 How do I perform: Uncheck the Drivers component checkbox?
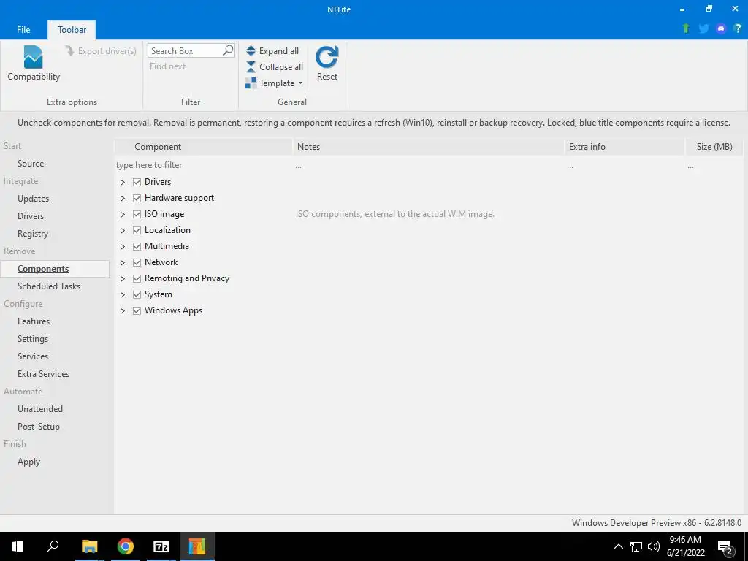pyautogui.click(x=137, y=182)
